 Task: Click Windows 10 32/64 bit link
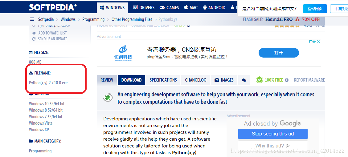click(x=47, y=104)
